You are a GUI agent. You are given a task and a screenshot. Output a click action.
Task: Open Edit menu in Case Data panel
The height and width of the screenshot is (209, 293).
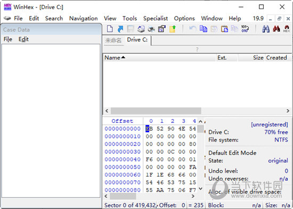[23, 39]
